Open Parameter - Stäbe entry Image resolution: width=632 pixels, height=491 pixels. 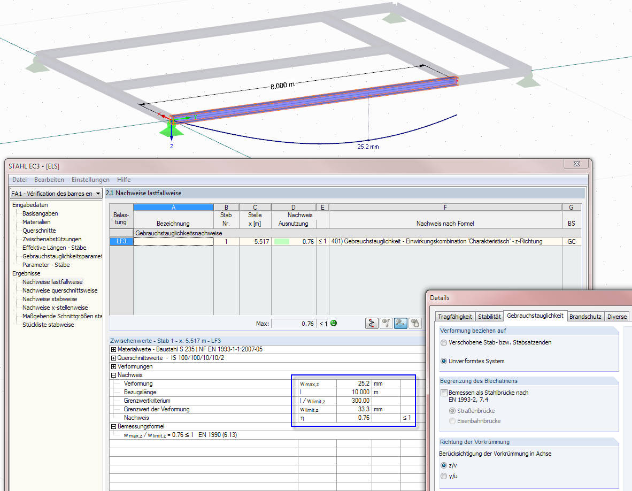point(46,265)
